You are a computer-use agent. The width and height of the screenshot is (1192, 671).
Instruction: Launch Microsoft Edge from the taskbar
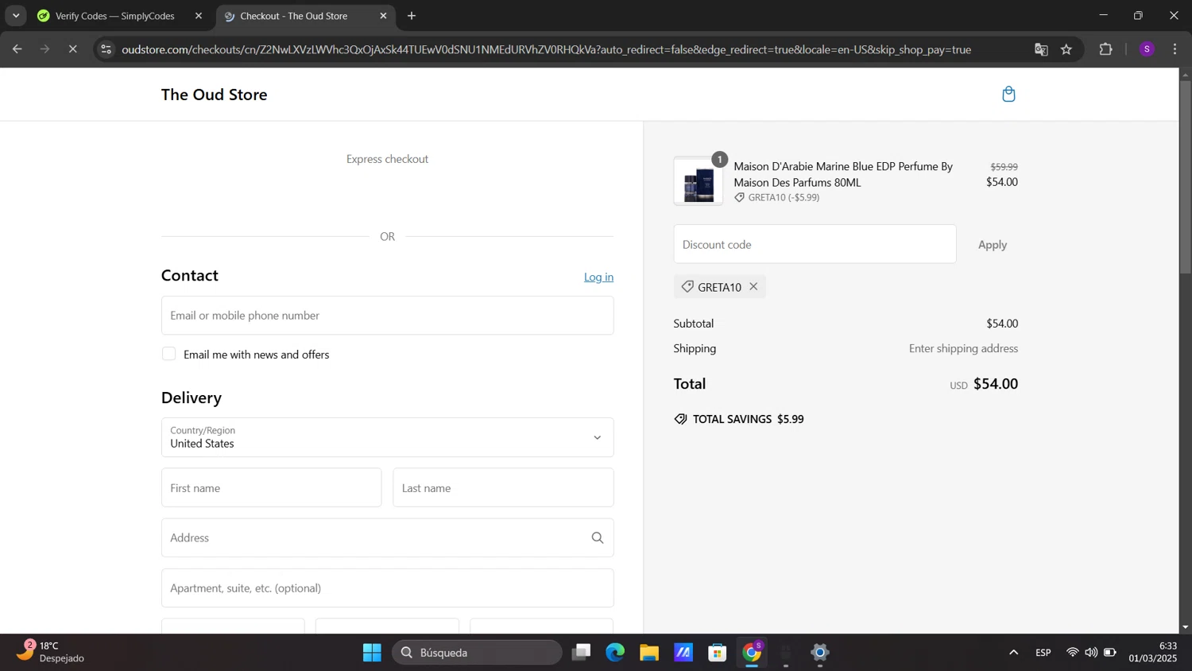coord(615,653)
